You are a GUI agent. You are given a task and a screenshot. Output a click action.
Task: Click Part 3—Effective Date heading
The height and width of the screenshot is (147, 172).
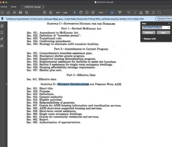[81, 75]
